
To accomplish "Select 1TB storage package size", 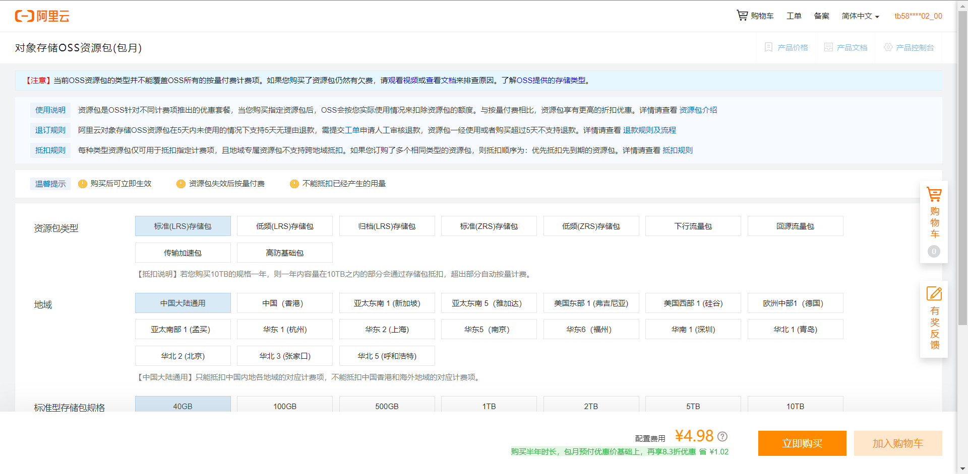I will pyautogui.click(x=489, y=405).
